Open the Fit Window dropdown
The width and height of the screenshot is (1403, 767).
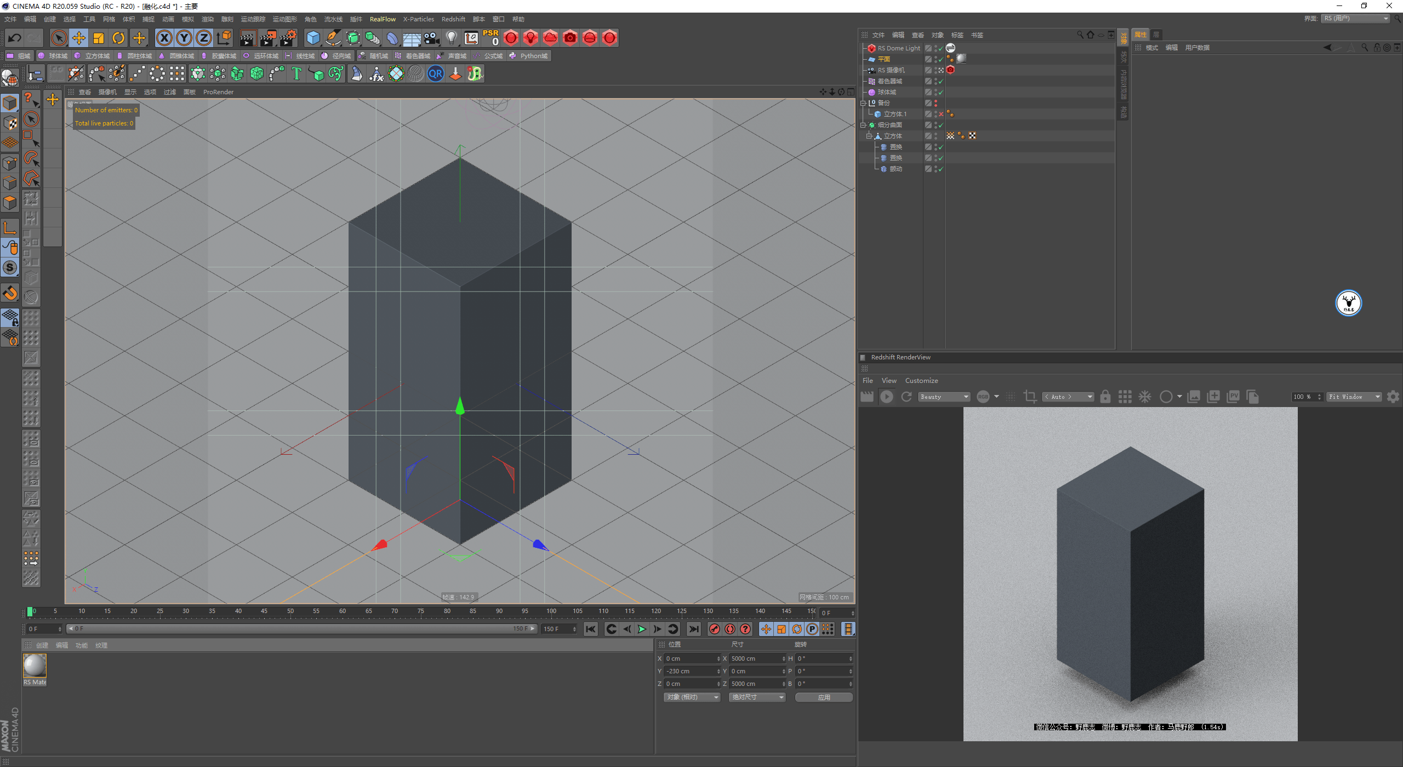pos(1354,397)
